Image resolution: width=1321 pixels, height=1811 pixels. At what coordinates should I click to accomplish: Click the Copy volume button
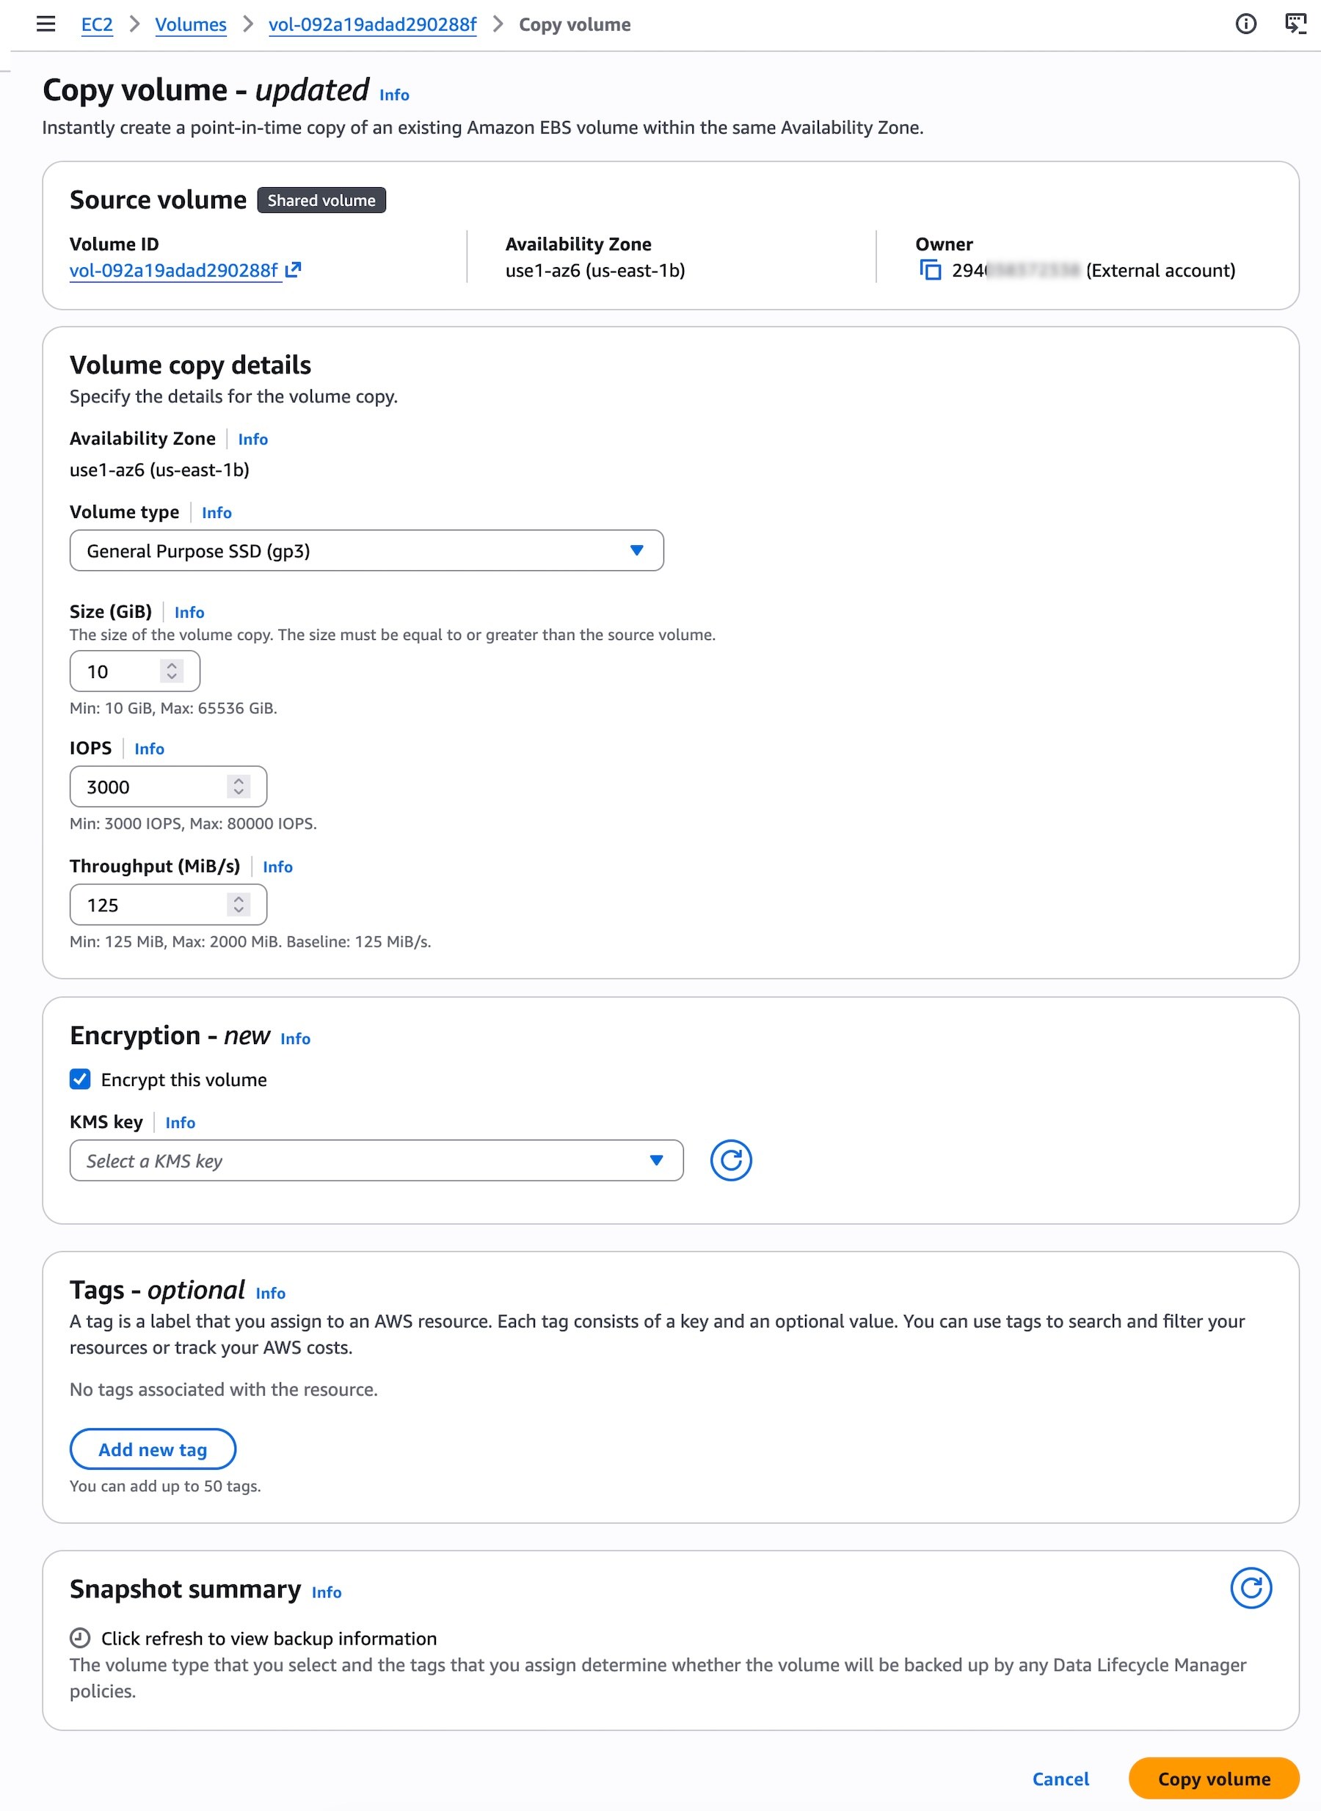coord(1213,1777)
